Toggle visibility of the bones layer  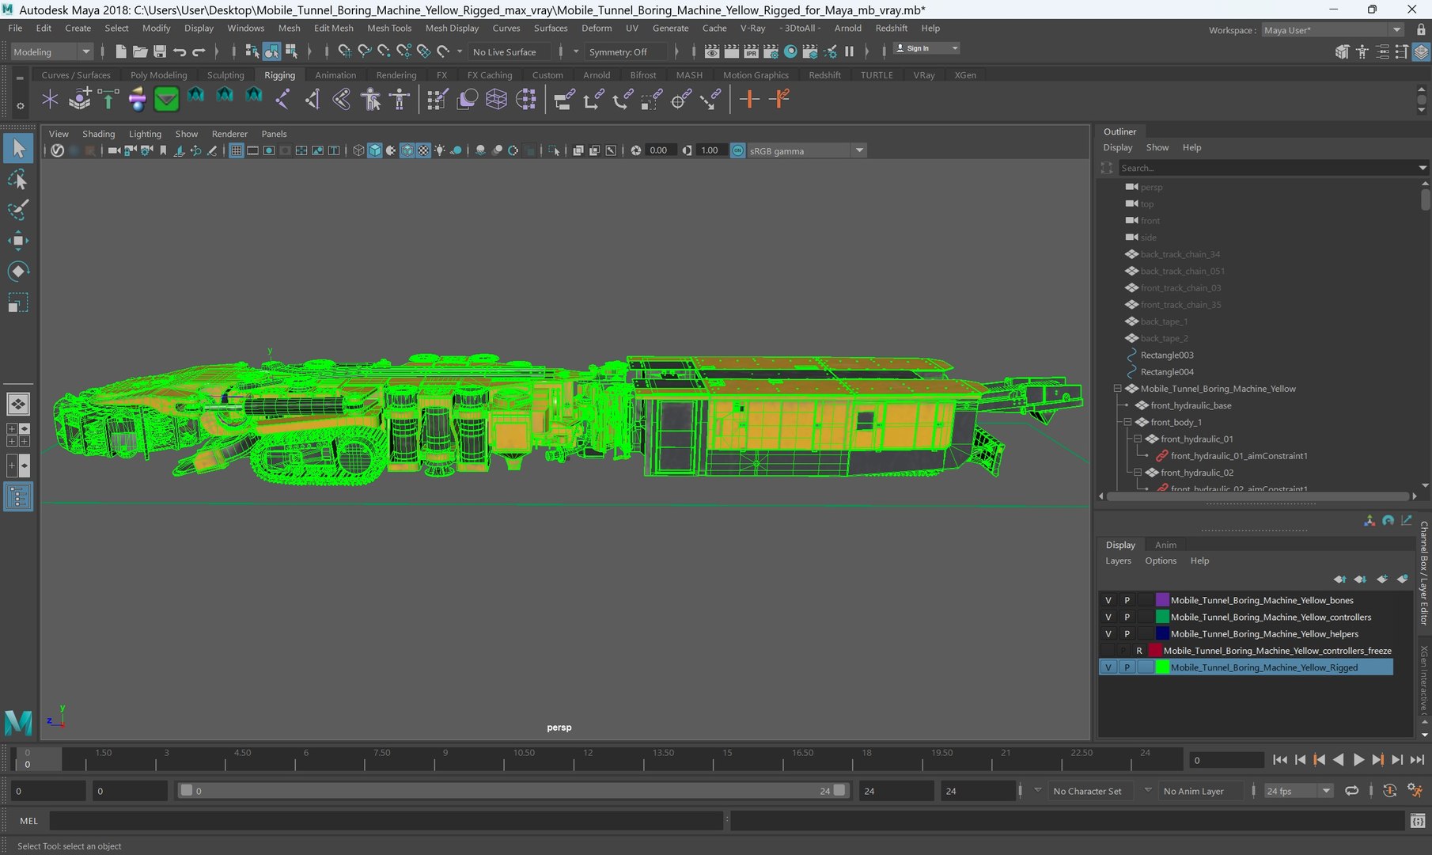click(1108, 600)
